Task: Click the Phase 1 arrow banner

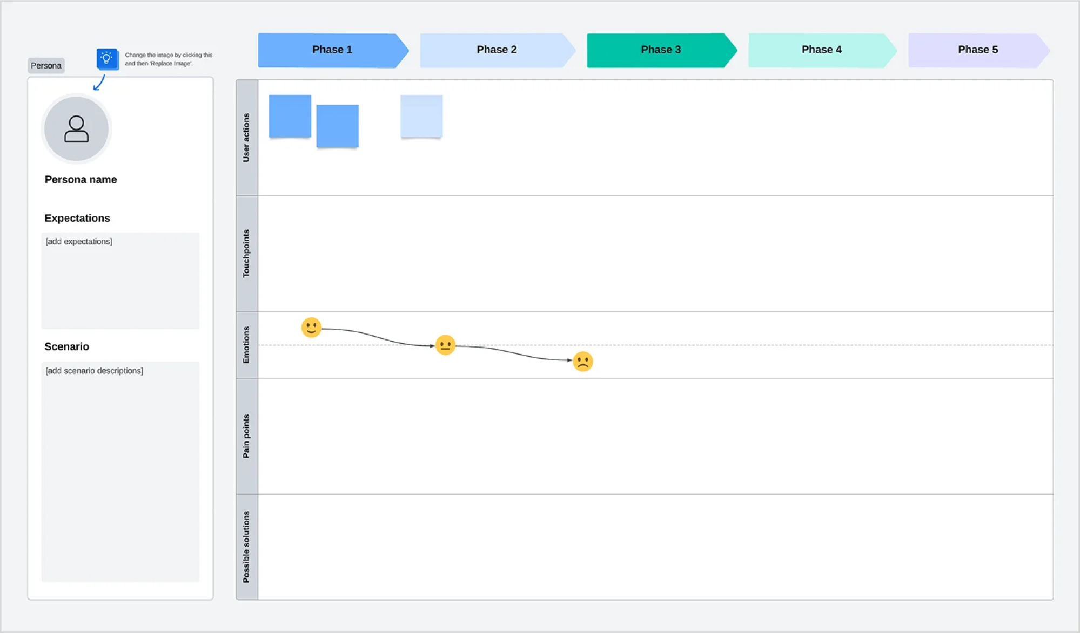Action: pyautogui.click(x=332, y=49)
